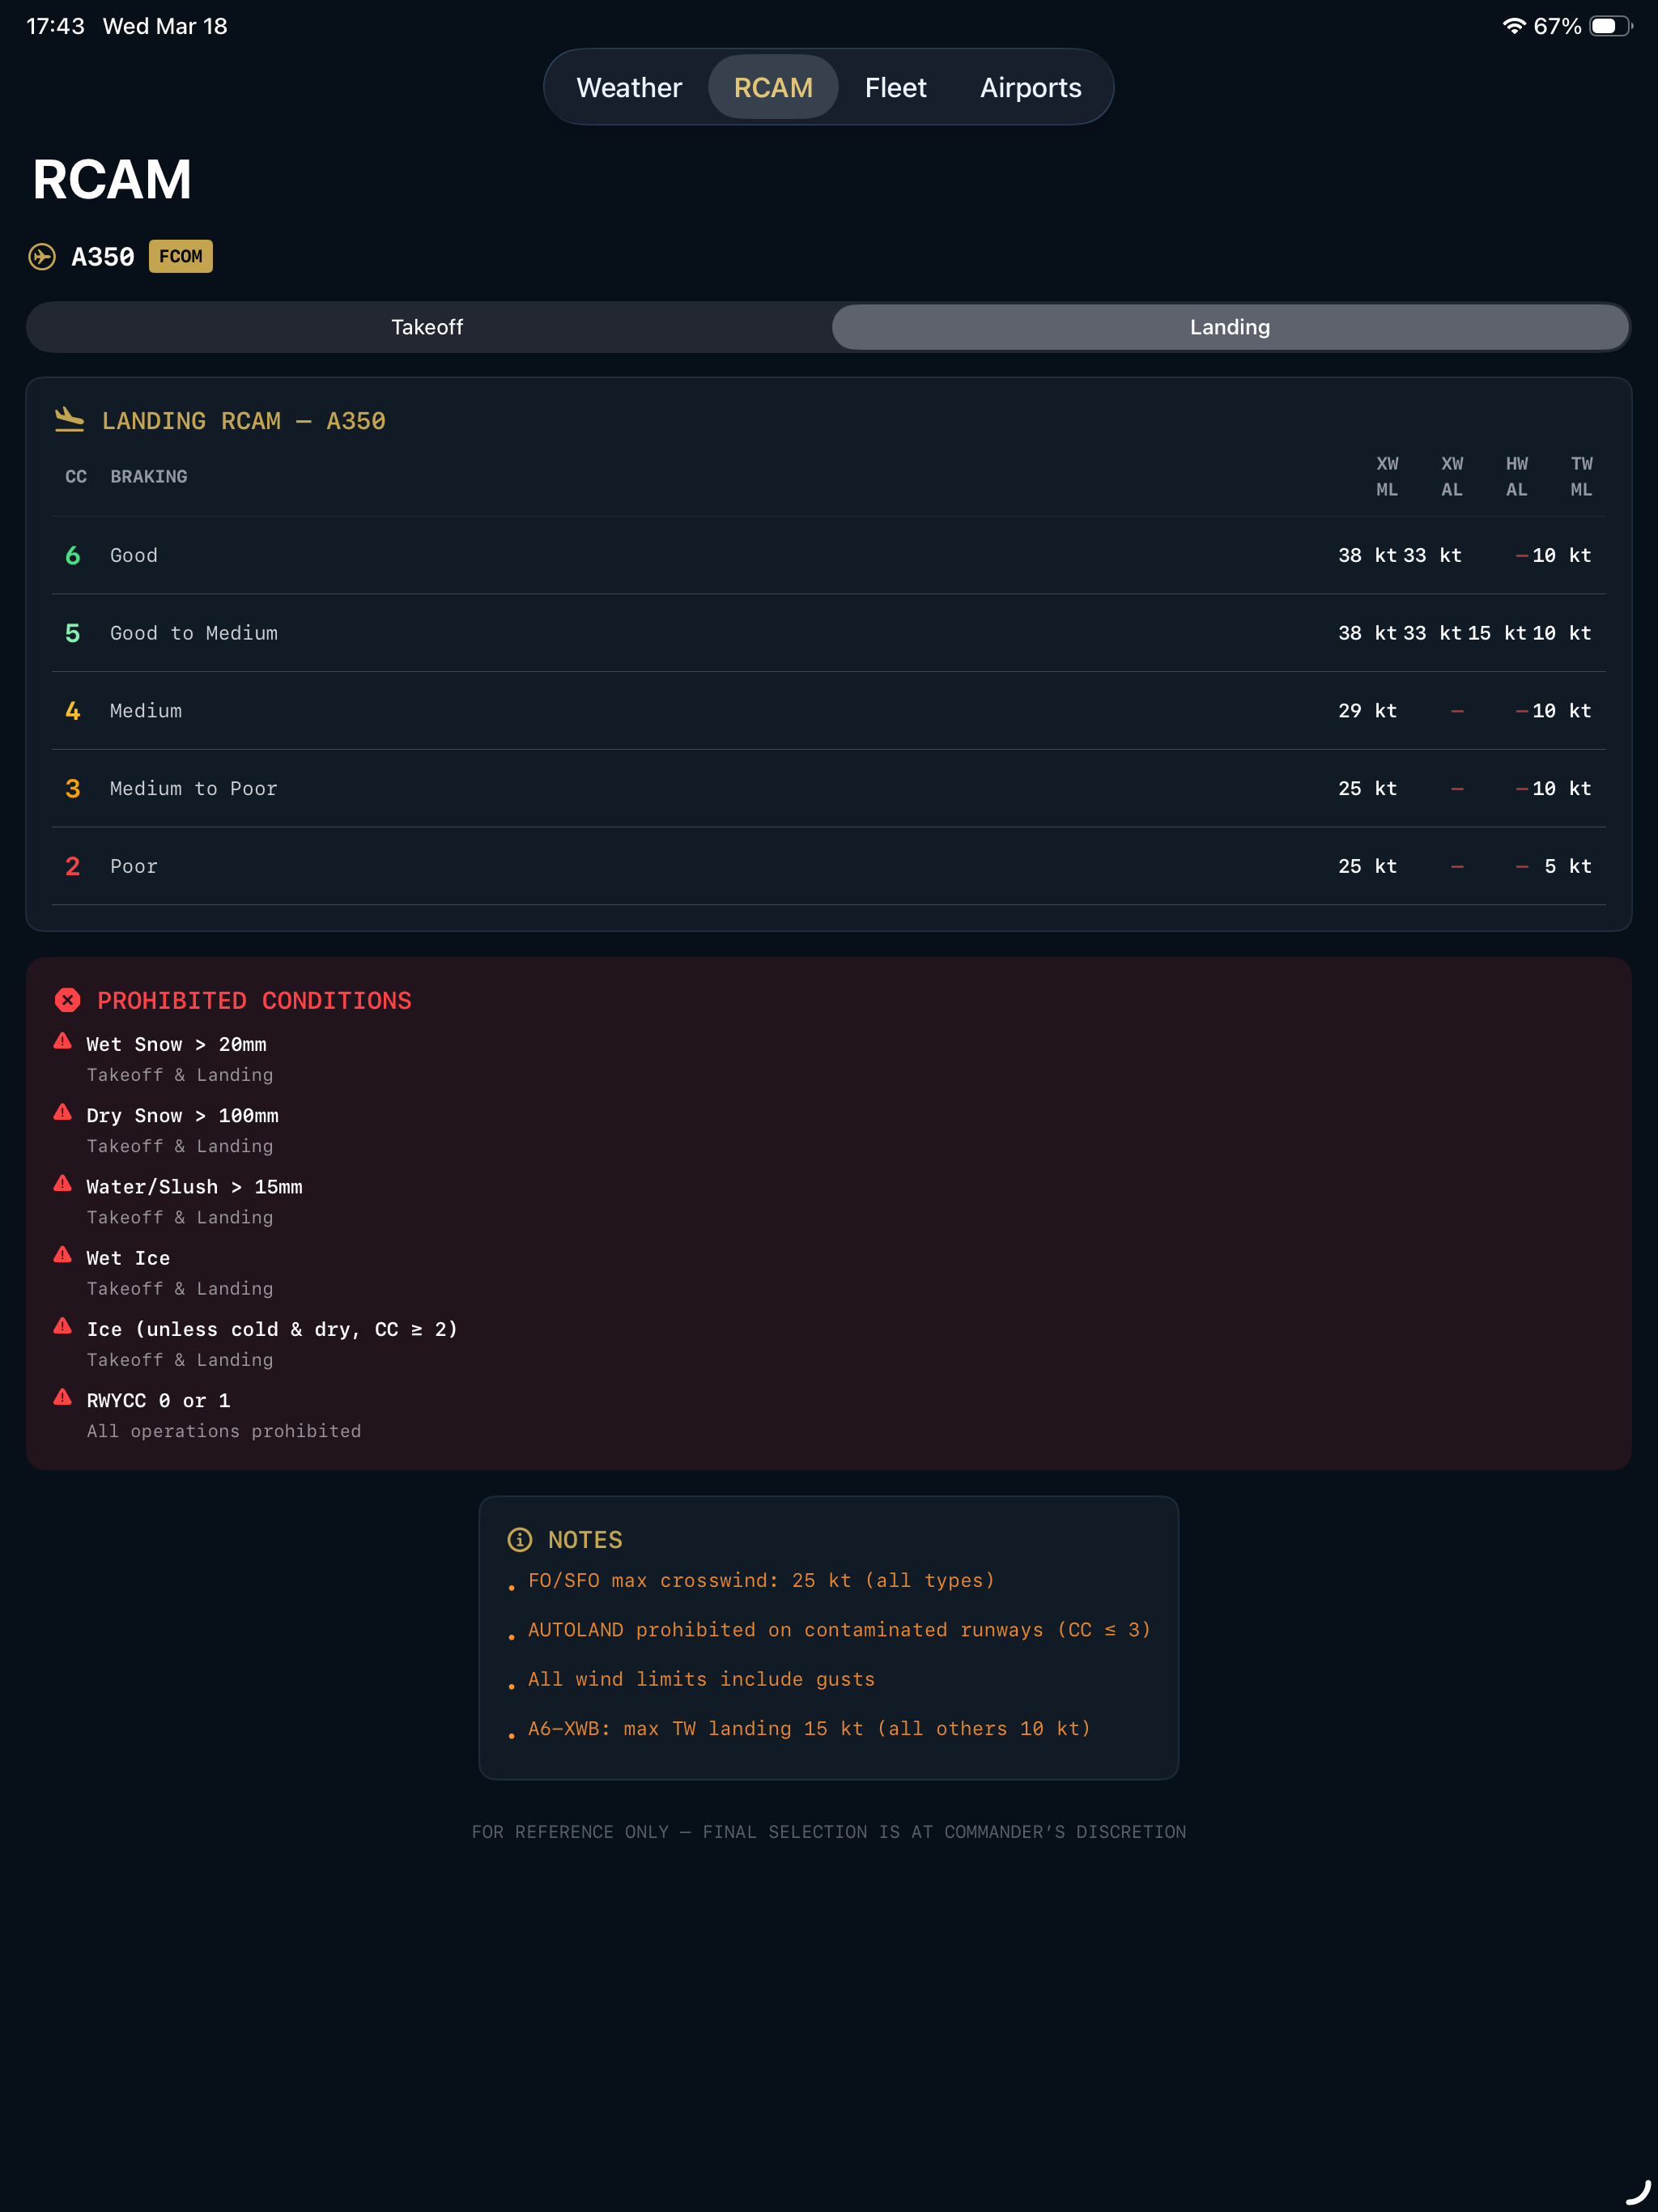
Task: Select the condition code 6 Good row
Action: 829,555
